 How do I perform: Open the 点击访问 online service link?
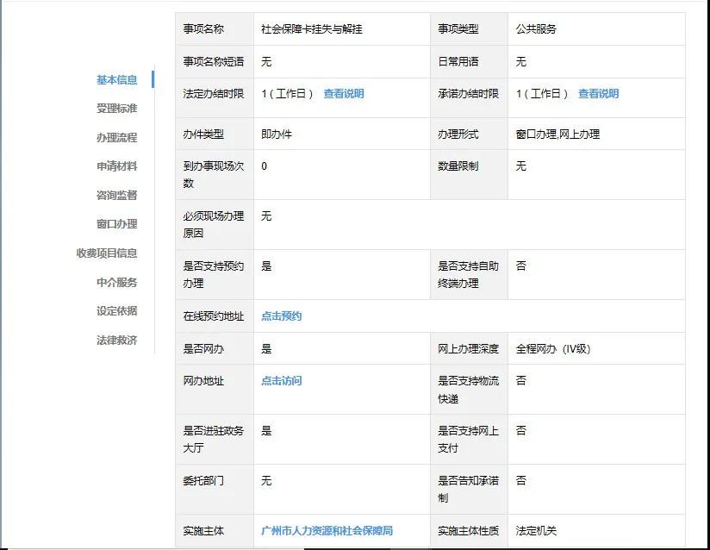pyautogui.click(x=282, y=380)
